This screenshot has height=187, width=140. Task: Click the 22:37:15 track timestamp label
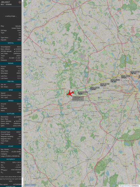click(x=93, y=89)
